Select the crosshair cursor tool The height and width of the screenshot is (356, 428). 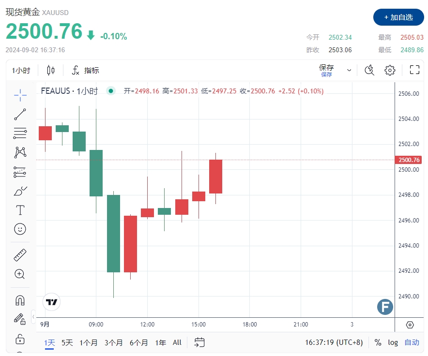tap(20, 95)
